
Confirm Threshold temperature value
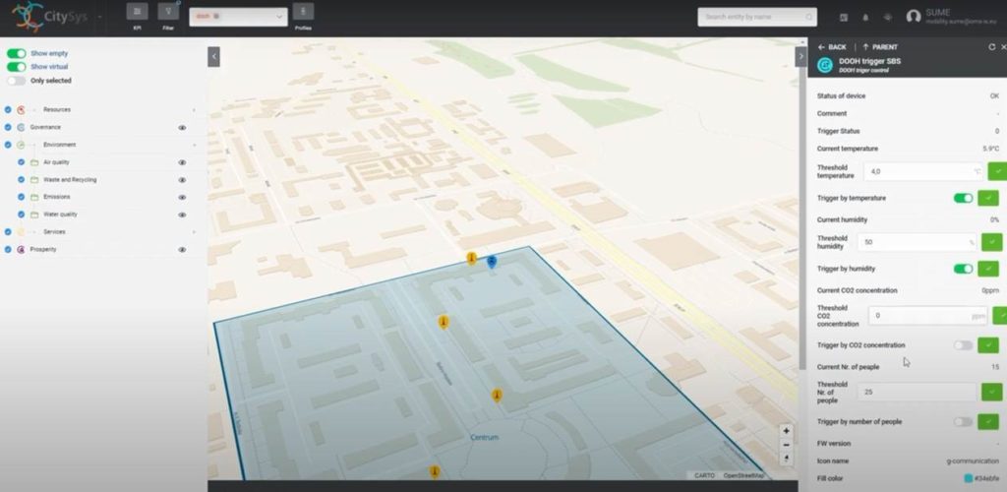click(x=997, y=171)
